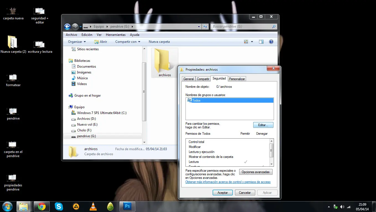Open the Música library

tap(79, 78)
